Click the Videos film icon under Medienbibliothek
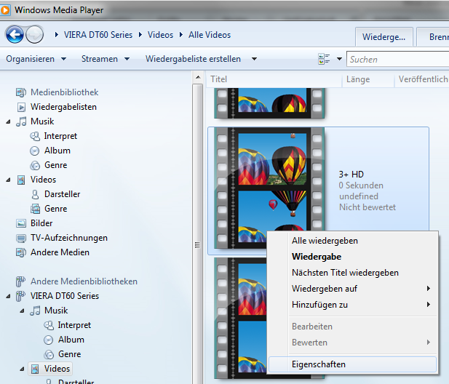The width and height of the screenshot is (449, 384). [21, 180]
